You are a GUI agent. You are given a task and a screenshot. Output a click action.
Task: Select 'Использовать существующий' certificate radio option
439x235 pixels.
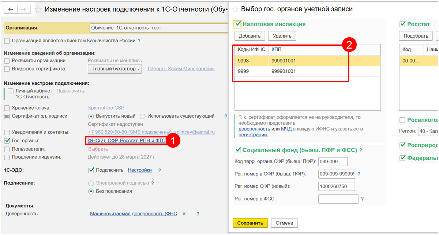(142, 116)
